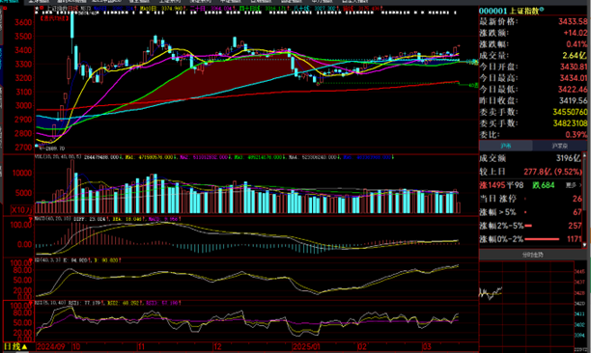This screenshot has height=353, width=591.
Task: Click the 更多 link beside 跌684
Action: click(572, 185)
